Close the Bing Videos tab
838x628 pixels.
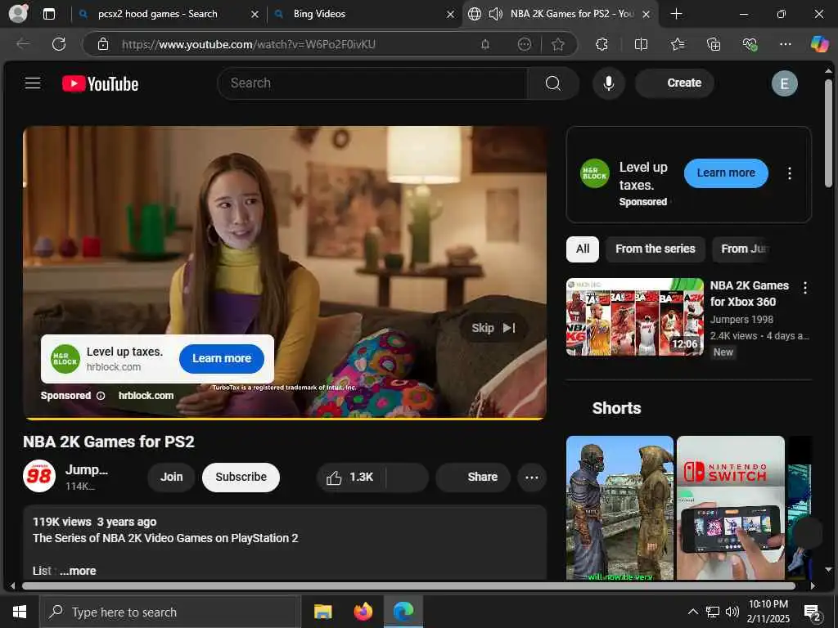(x=450, y=15)
